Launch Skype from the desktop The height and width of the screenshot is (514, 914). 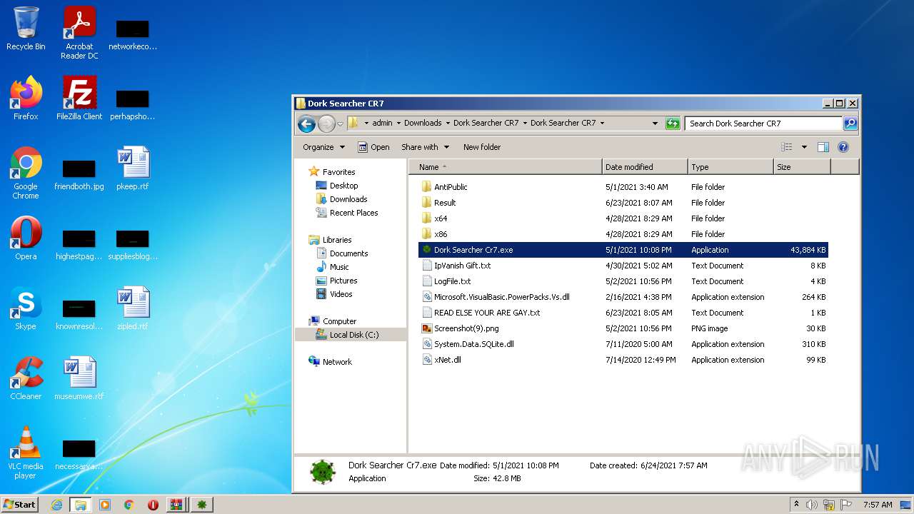pos(26,308)
